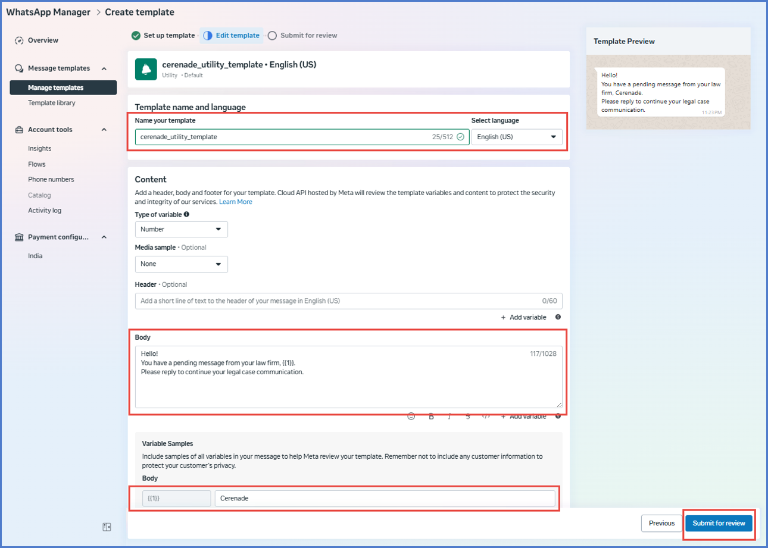The height and width of the screenshot is (548, 768).
Task: Click the Learn More link
Action: click(236, 202)
